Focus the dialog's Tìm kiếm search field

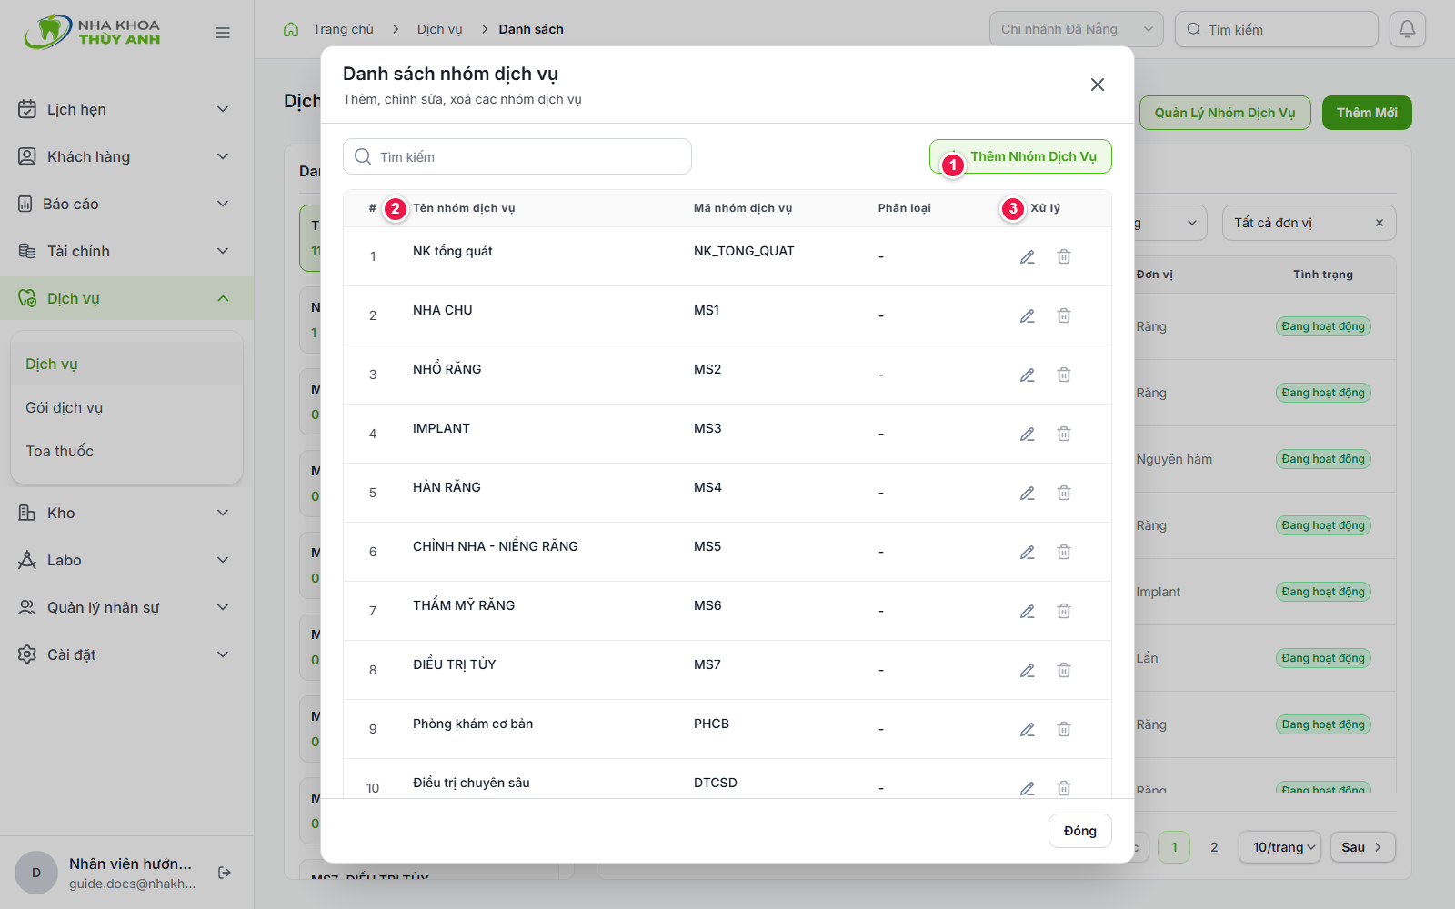coord(517,156)
